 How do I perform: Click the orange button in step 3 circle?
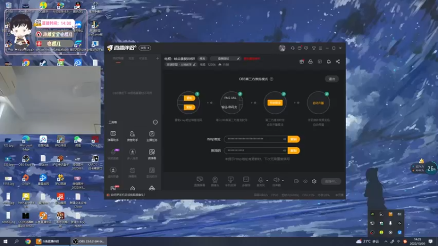(275, 103)
